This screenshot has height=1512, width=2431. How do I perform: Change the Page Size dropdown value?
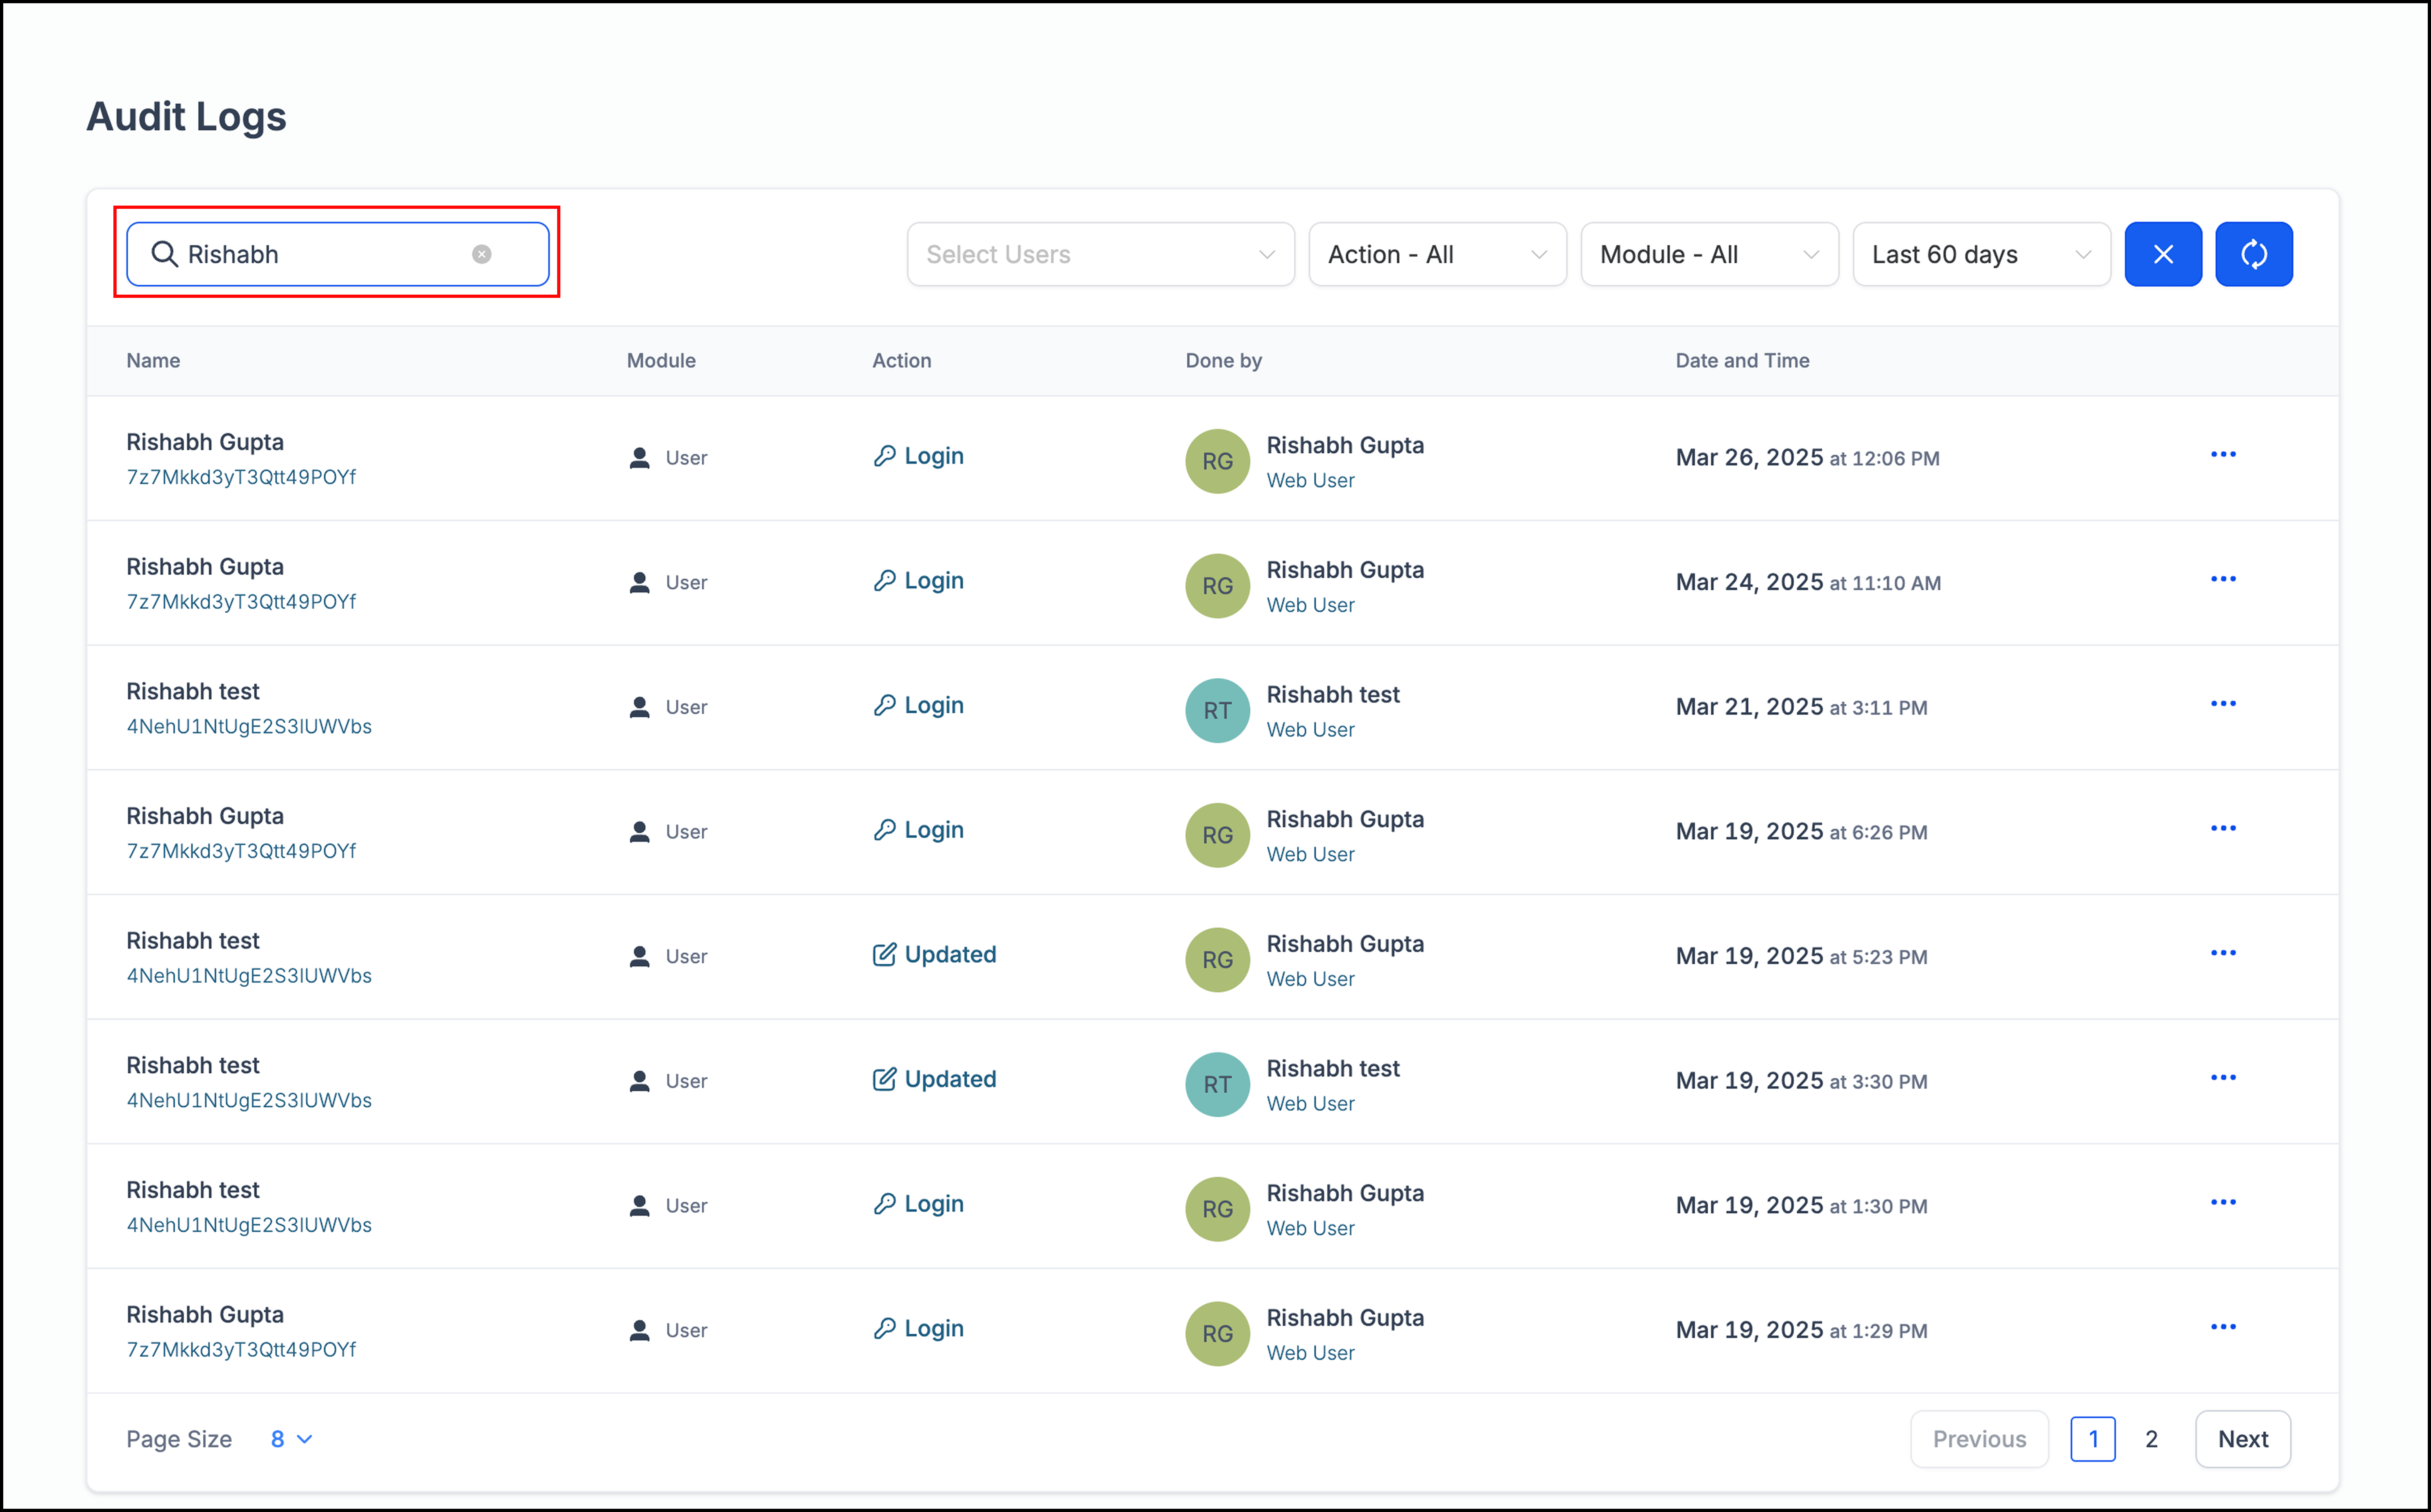coord(290,1439)
